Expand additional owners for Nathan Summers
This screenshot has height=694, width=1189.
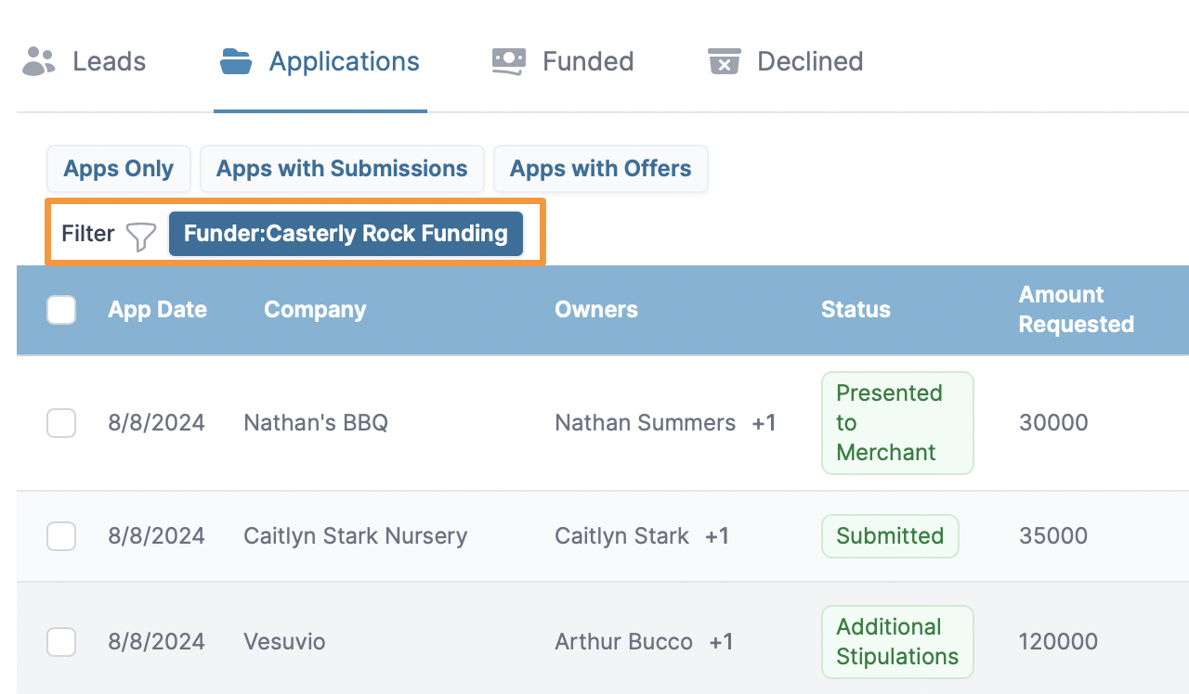[764, 423]
